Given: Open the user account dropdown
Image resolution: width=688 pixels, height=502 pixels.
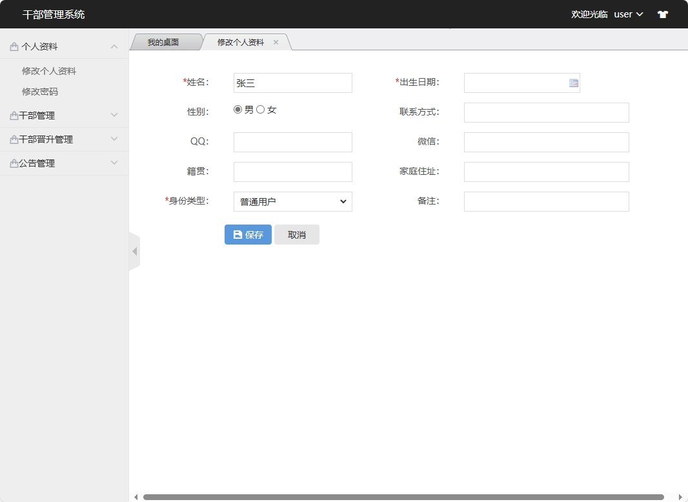Looking at the screenshot, I should 628,14.
